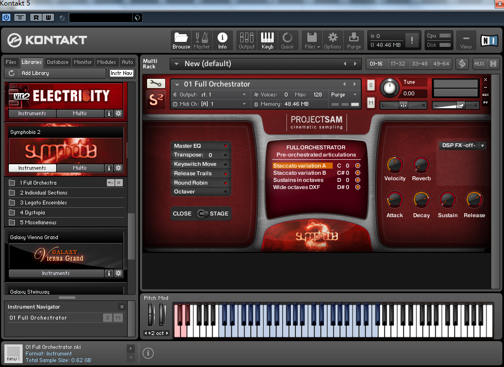Open the Info icon in toolbar

pyautogui.click(x=223, y=40)
